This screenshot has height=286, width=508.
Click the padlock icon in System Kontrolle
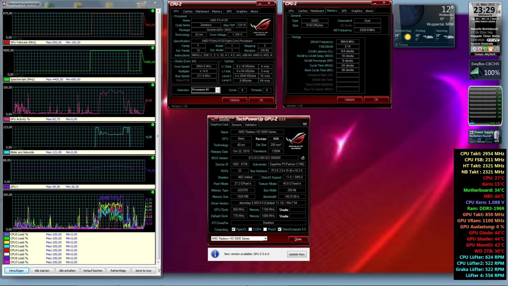click(491, 49)
